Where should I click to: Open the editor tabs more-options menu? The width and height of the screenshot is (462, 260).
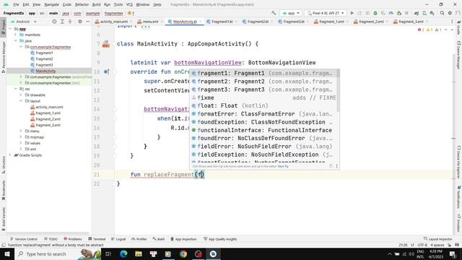tap(452, 22)
